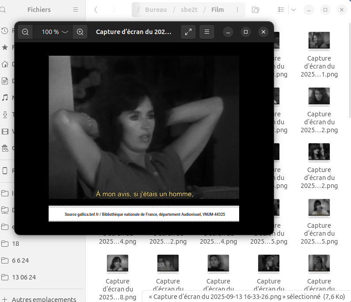
Task: Navigate to sbe2t in the path bar
Action: [x=189, y=10]
